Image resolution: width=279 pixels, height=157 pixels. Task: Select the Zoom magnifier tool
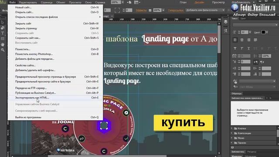3,50
